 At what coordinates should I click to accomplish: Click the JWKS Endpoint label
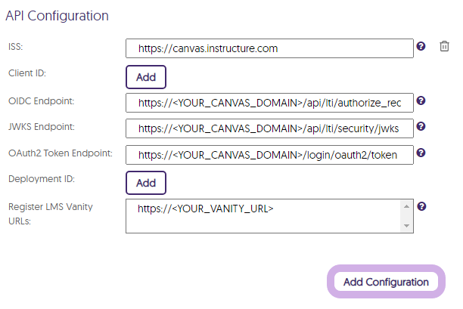pos(42,127)
